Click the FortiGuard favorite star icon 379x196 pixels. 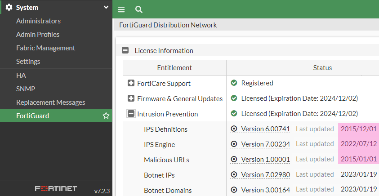coord(106,116)
